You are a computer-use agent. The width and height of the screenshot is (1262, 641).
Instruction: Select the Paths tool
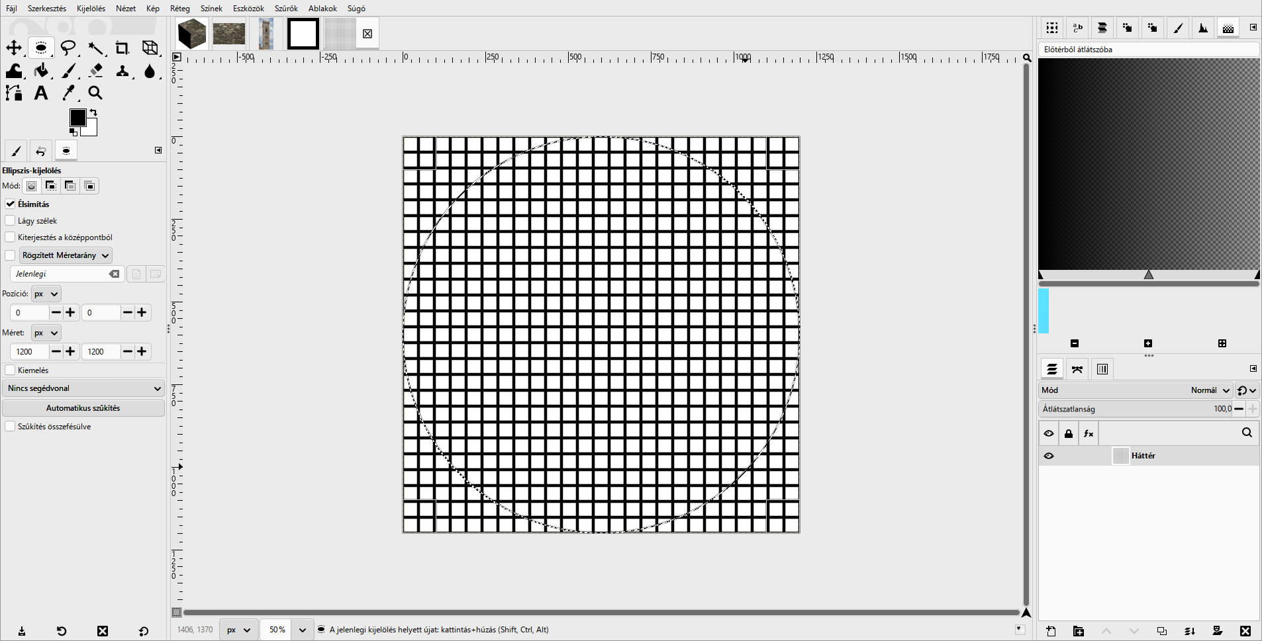14,93
